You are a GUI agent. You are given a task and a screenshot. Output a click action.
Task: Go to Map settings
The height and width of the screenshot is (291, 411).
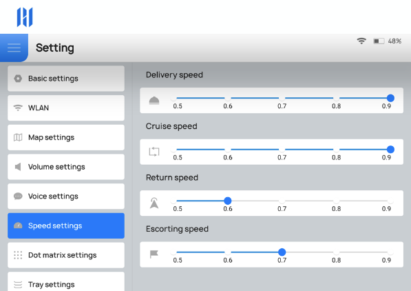[66, 137]
